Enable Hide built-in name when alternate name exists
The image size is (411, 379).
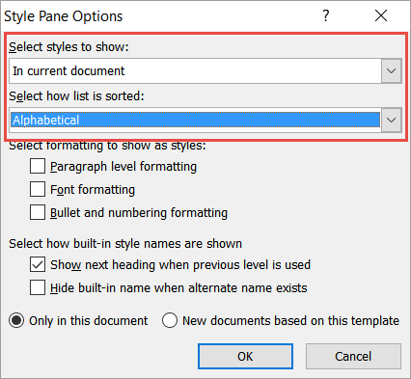click(38, 287)
